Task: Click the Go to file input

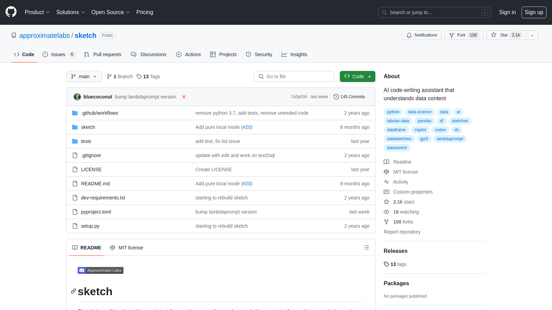Action: 294,76
